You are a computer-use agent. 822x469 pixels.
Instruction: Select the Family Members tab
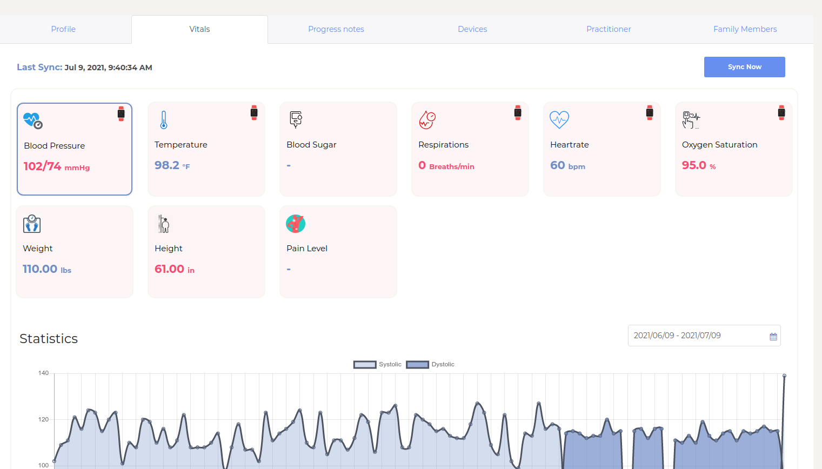(x=745, y=29)
